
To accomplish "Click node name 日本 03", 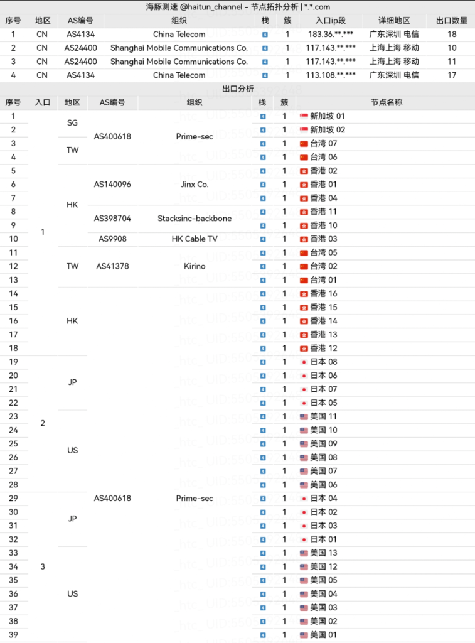I will [323, 526].
